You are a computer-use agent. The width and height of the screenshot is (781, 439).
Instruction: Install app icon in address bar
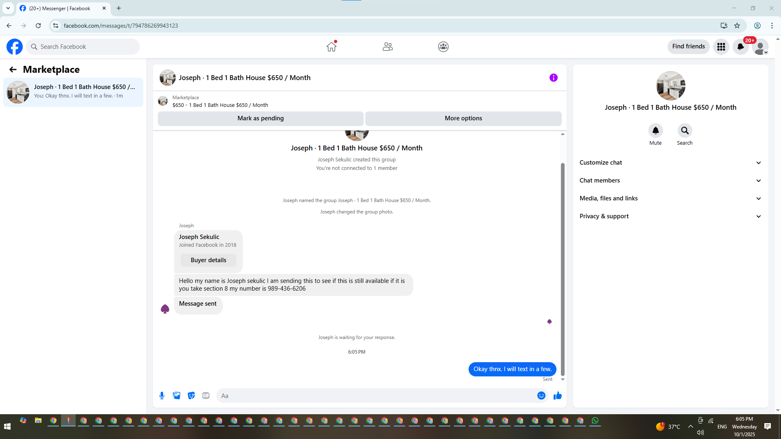tap(724, 26)
